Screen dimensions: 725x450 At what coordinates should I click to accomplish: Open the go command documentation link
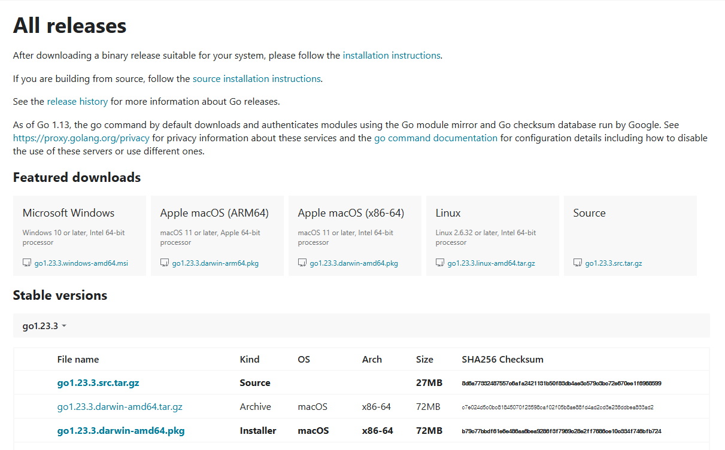tap(436, 138)
